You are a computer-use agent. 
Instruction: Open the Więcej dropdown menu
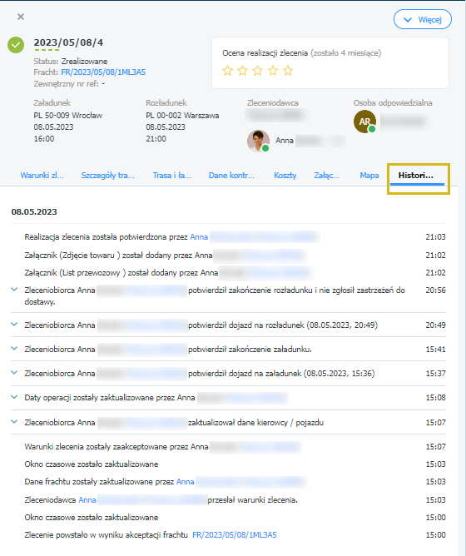(423, 19)
